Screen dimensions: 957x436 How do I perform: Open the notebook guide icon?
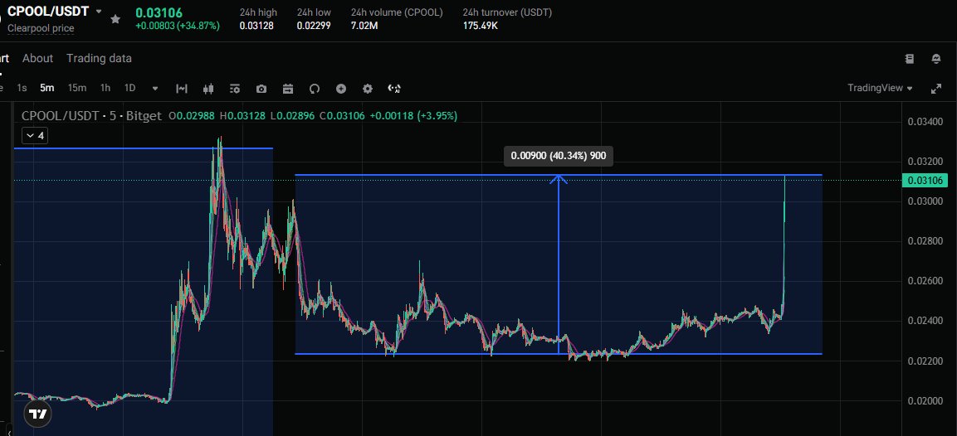[910, 59]
